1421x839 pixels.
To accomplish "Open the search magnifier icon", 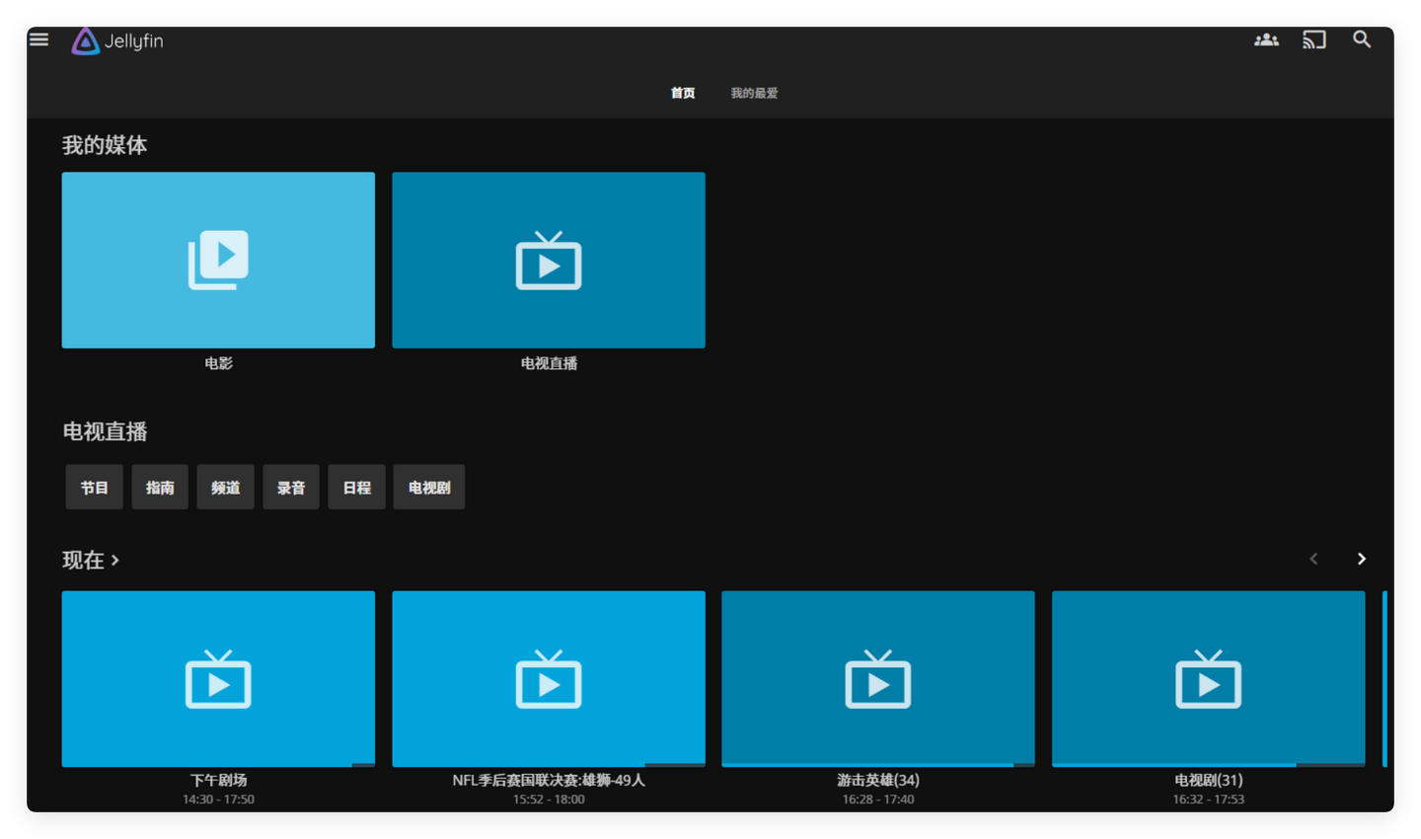I will pyautogui.click(x=1362, y=39).
